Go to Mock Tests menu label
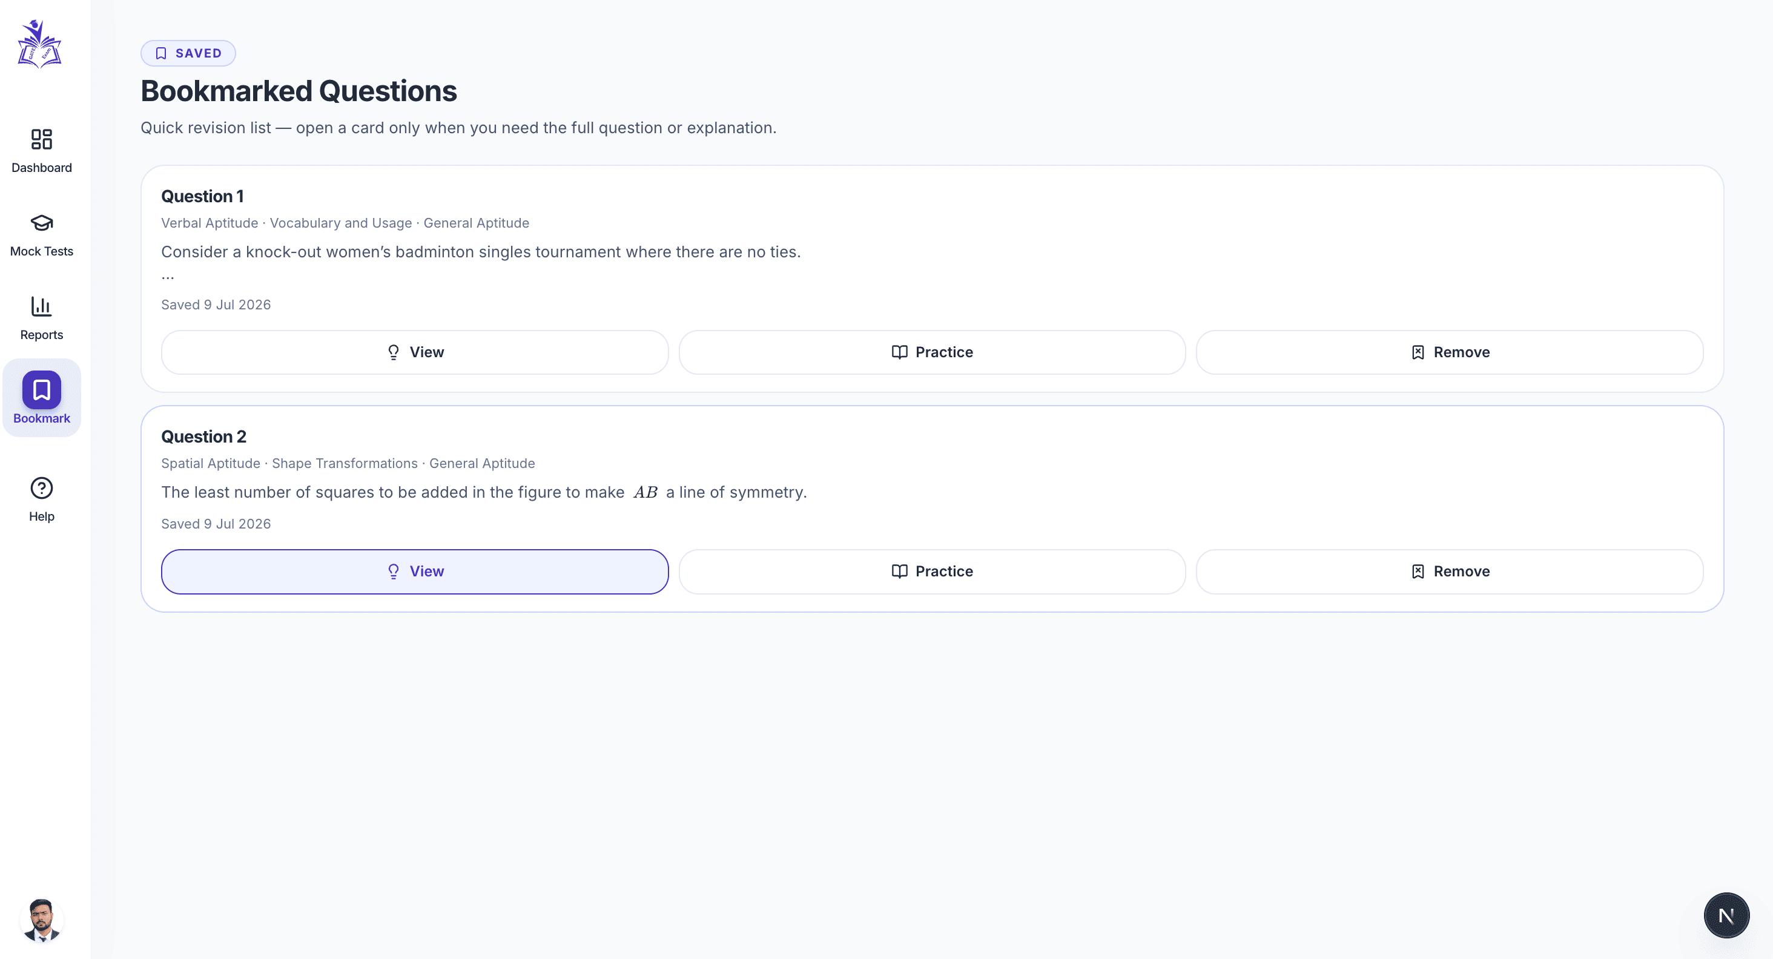Image resolution: width=1773 pixels, height=959 pixels. [41, 251]
